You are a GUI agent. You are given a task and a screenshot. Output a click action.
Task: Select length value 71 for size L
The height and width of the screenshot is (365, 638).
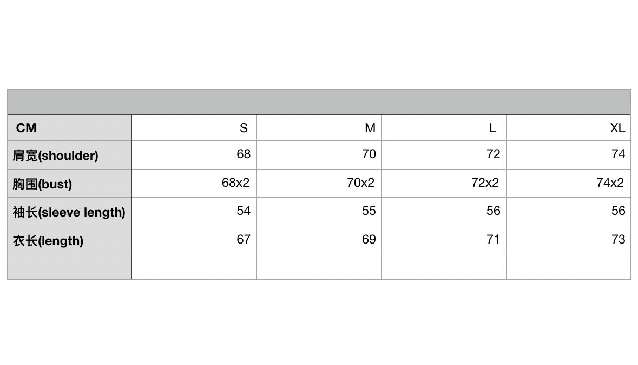tap(493, 239)
